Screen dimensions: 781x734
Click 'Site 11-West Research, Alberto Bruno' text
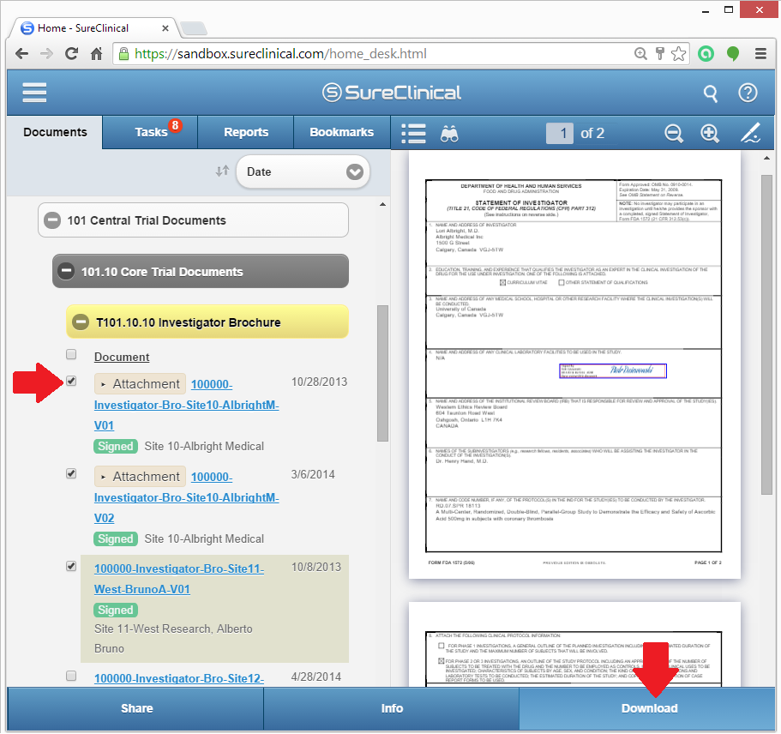pos(173,638)
